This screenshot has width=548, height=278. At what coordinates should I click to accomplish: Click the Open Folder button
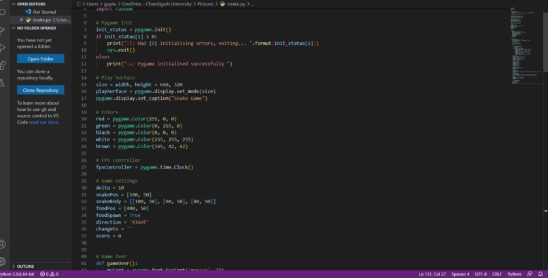(x=41, y=58)
